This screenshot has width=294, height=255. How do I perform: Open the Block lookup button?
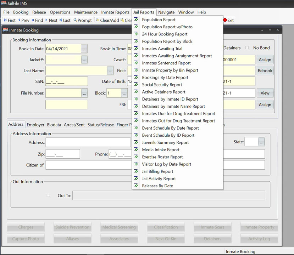point(124,93)
